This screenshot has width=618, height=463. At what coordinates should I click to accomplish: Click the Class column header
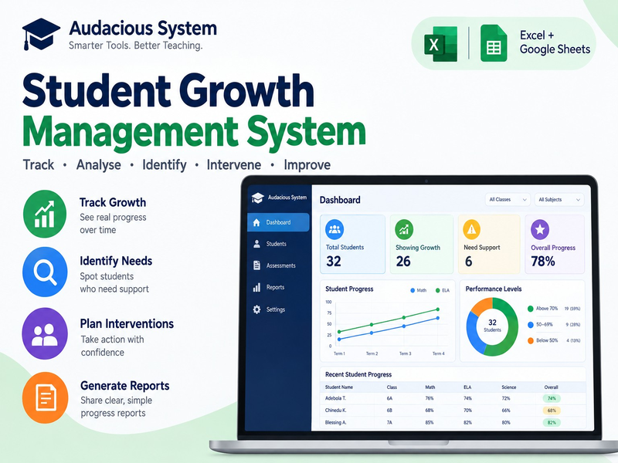tap(392, 387)
